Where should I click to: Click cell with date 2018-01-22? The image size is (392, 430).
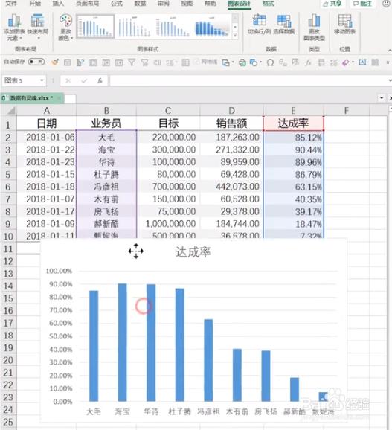click(x=47, y=150)
